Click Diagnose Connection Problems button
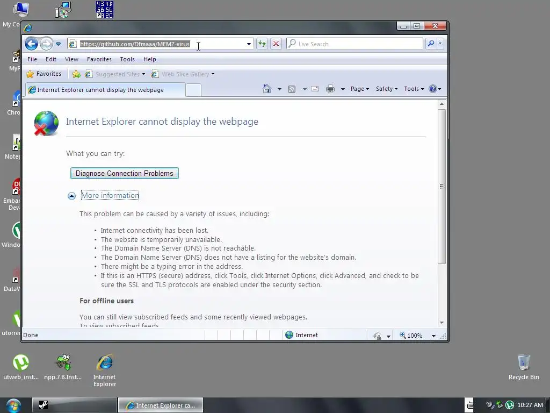Screen dimensions: 550x413 coord(125,173)
